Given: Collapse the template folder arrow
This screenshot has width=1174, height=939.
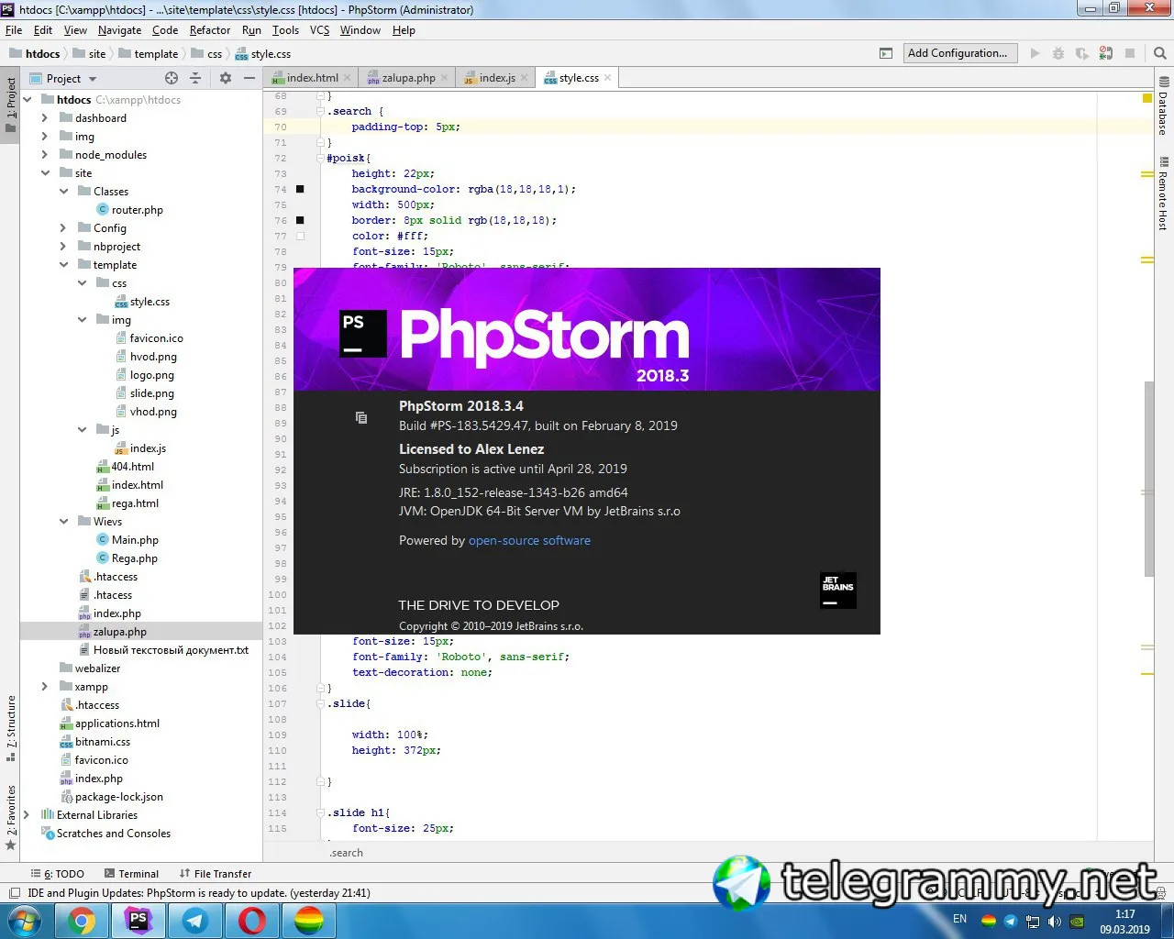Looking at the screenshot, I should click(x=63, y=265).
